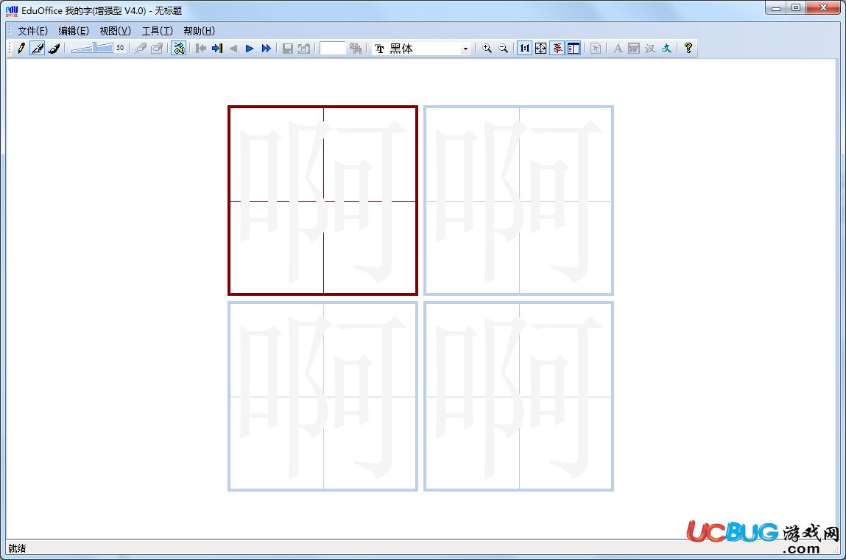
Task: Minimize the EduOffice window
Action: [776, 8]
